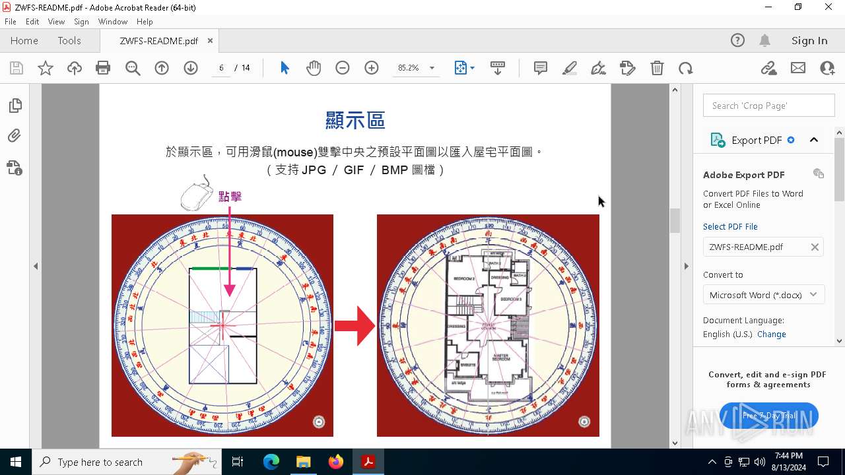845x475 pixels.
Task: Click the Select PDF File link
Action: point(730,226)
